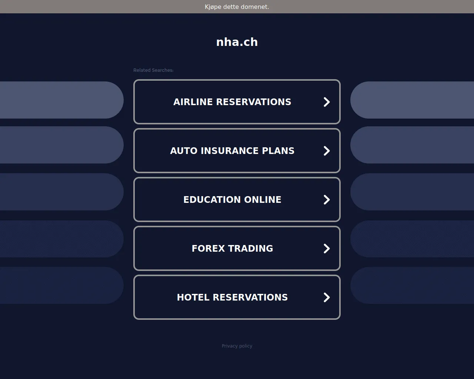Open the Privacy policy link
Viewport: 474px width, 379px height.
[237, 346]
